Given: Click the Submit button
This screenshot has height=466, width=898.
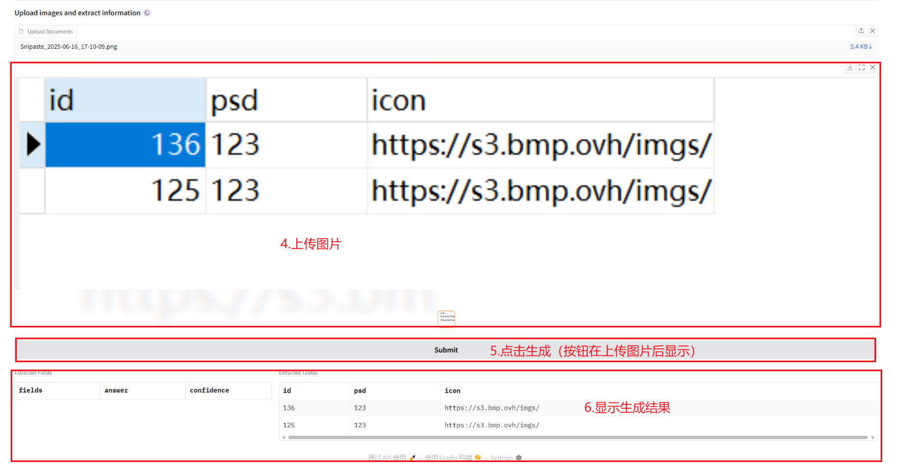Looking at the screenshot, I should (x=446, y=350).
